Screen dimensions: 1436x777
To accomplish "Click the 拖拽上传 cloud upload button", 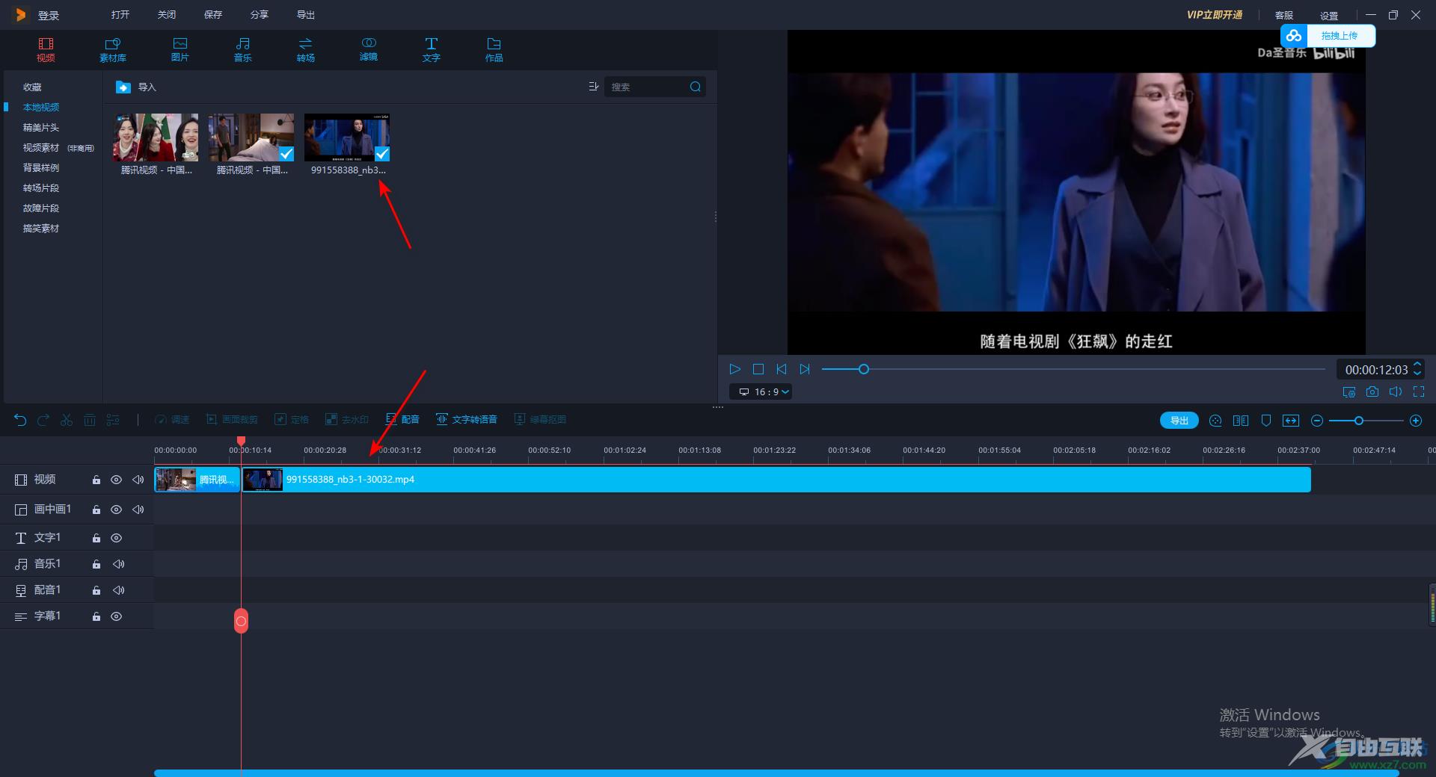I will [1328, 36].
